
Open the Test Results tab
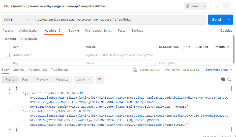tap(60, 70)
